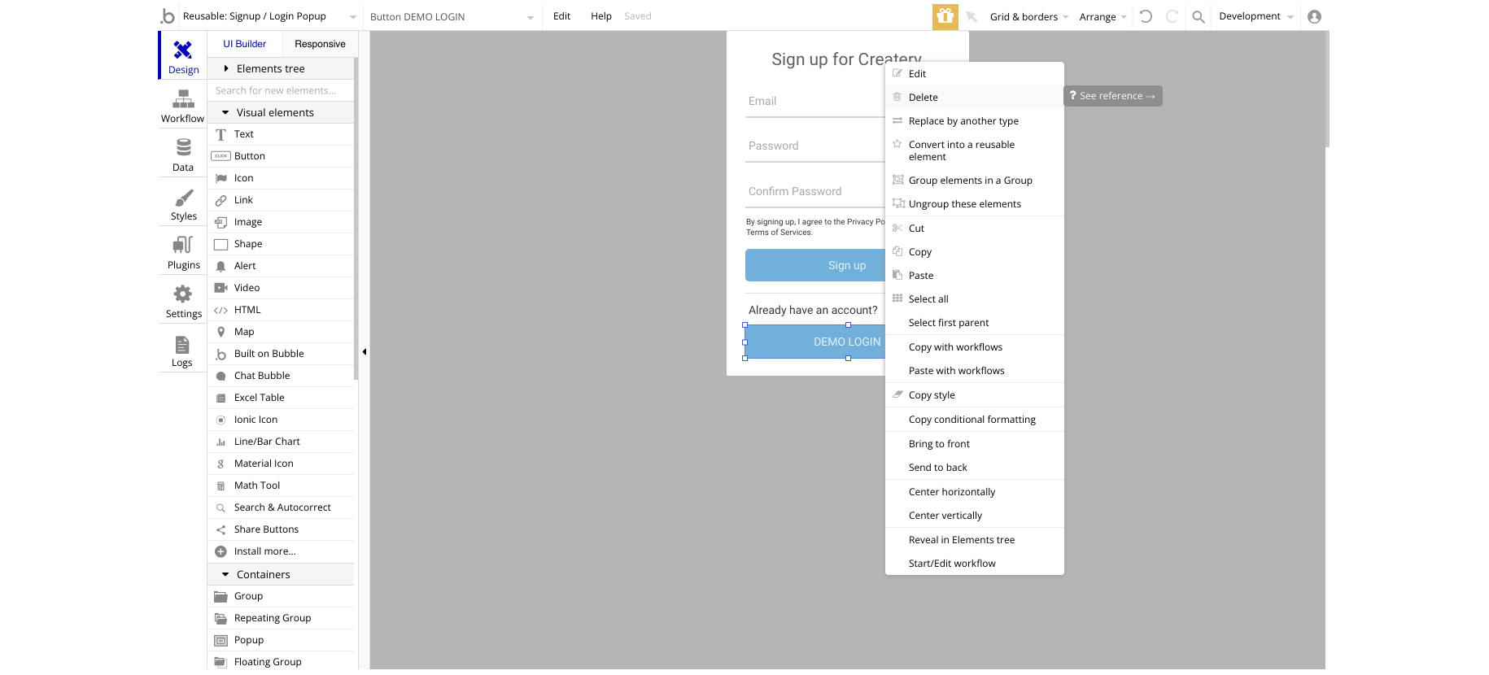Open the Development version dropdown
This screenshot has width=1489, height=675.
coord(1255,16)
